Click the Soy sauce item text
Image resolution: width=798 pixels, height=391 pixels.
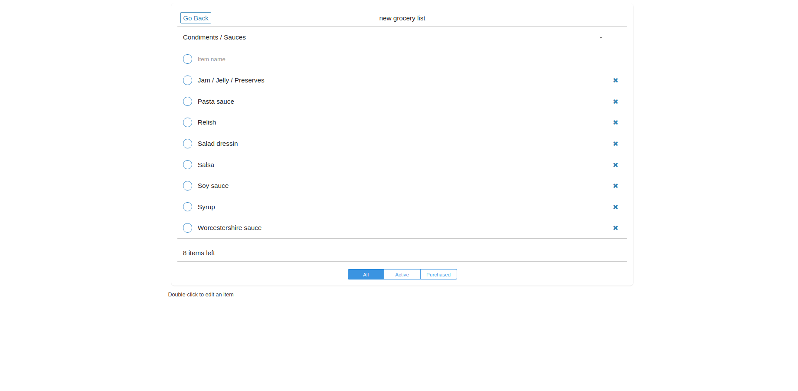click(213, 186)
